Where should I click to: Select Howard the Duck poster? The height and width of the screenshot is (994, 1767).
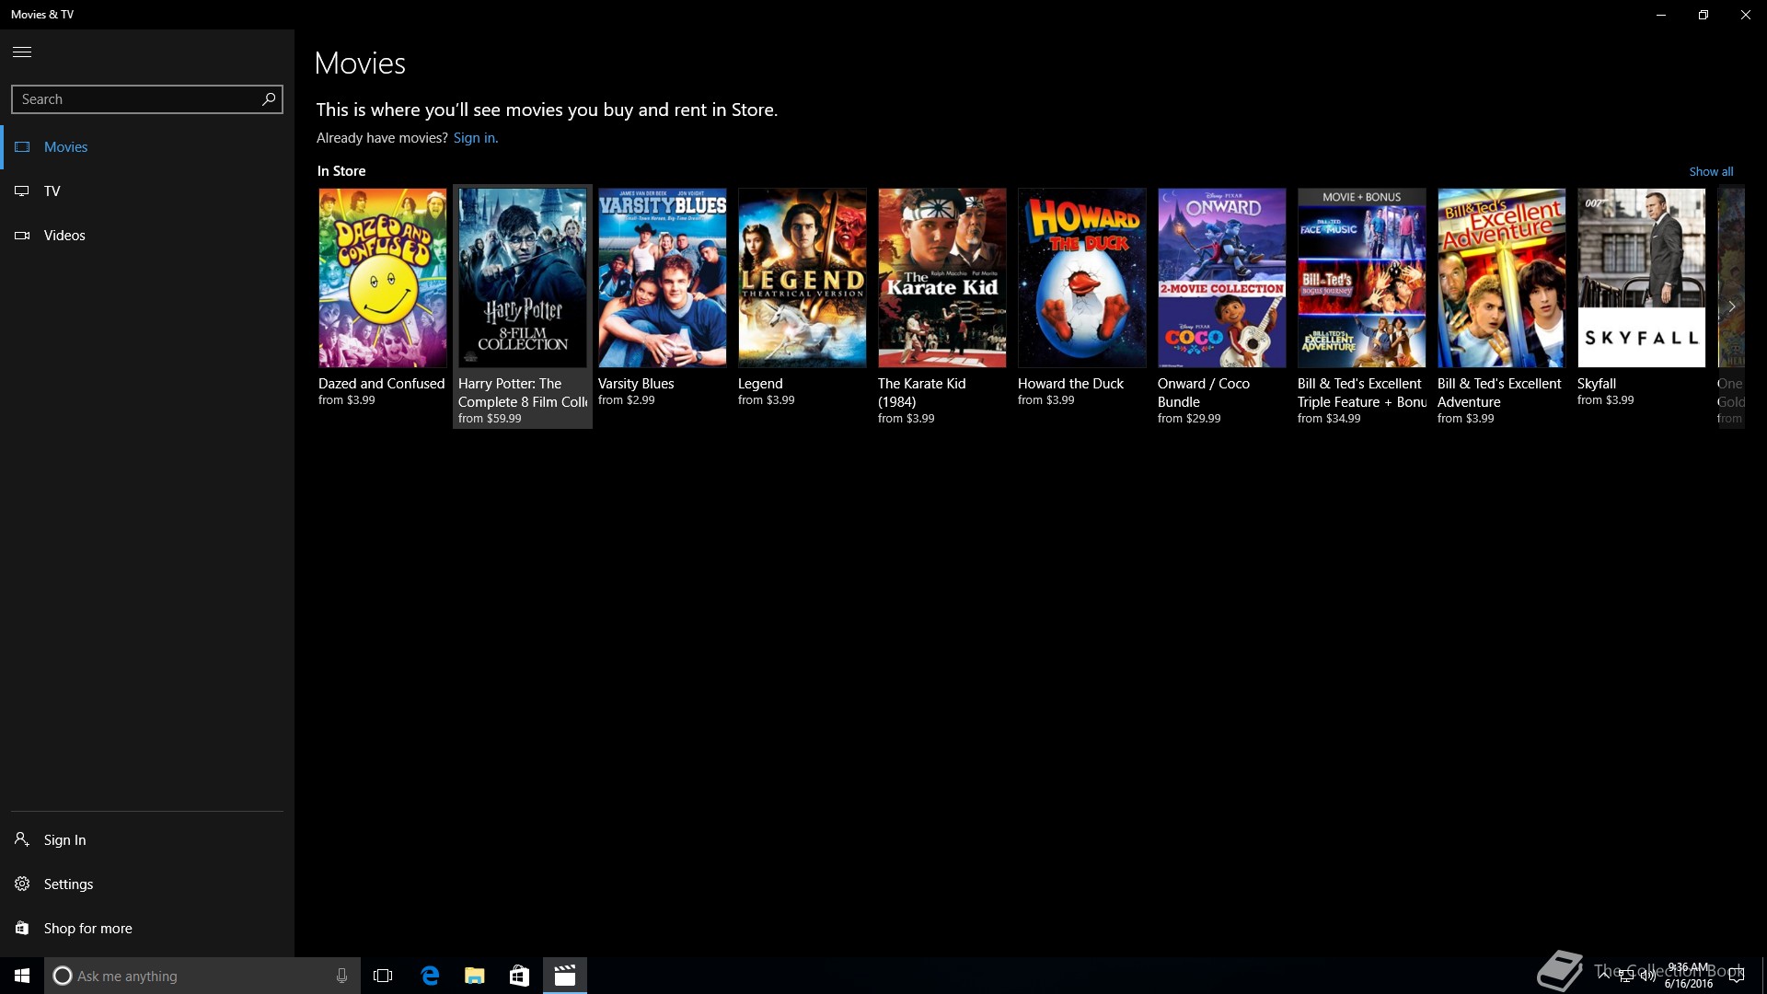pos(1082,278)
